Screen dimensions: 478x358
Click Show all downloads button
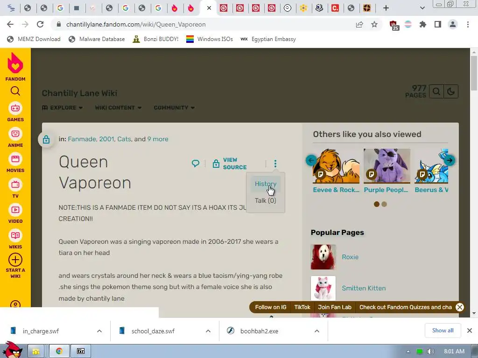coord(443,330)
